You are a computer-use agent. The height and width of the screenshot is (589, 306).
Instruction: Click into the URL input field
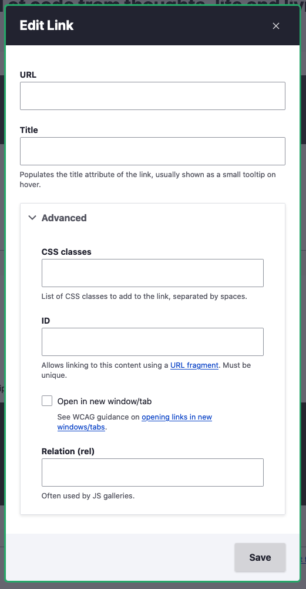click(153, 96)
